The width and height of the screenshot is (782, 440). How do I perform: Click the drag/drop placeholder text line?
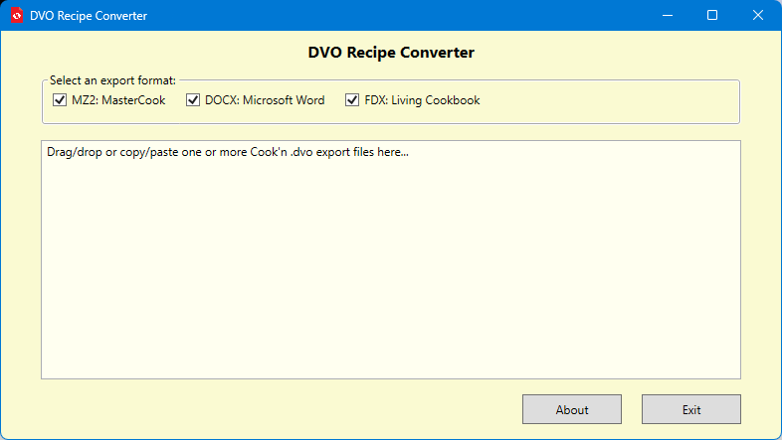pyautogui.click(x=228, y=153)
